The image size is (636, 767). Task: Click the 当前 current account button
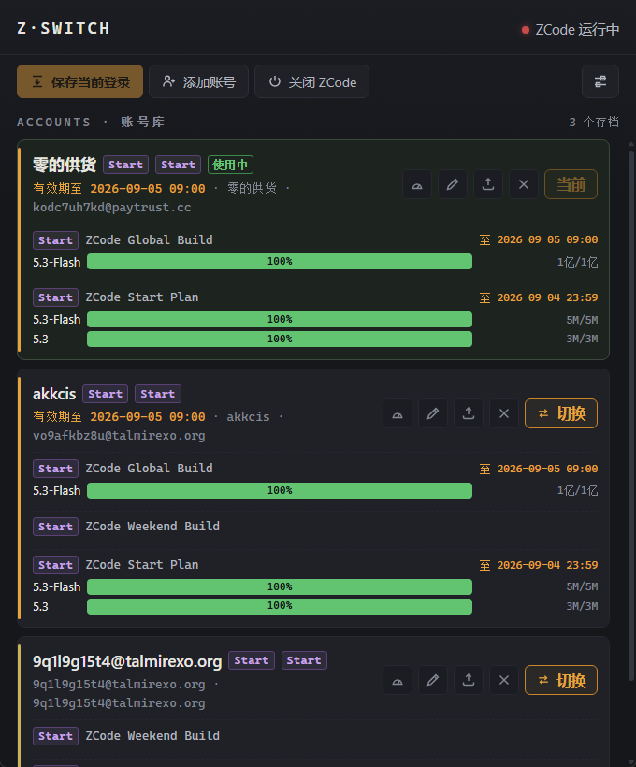click(571, 184)
